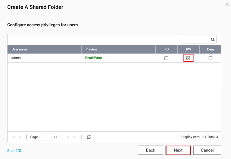Close the Create A Shared Folder dialog
The image size is (231, 159).
(x=227, y=4)
